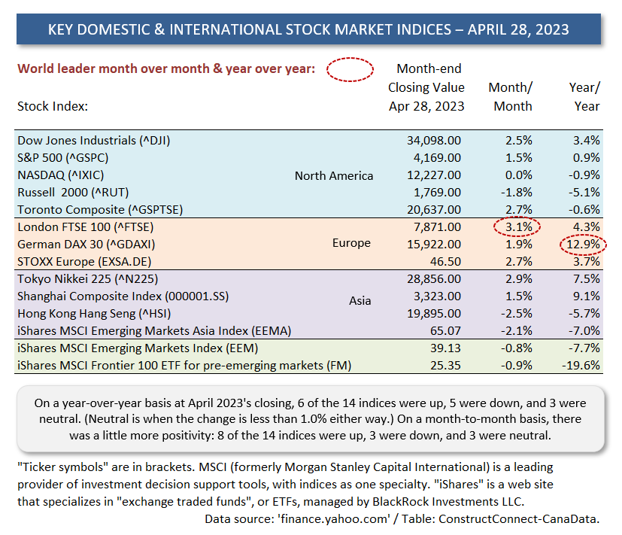The width and height of the screenshot is (622, 535).
Task: Click FTSE closing value 7,871.00
Action: click(x=437, y=227)
